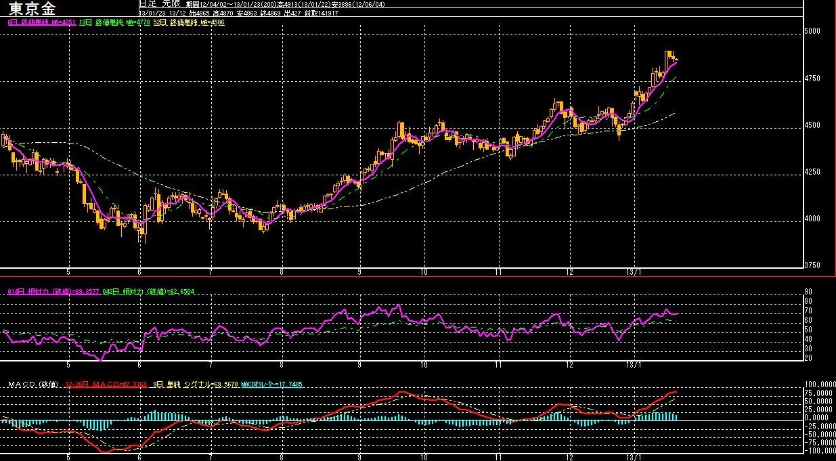Click the MACD (終値) panel title
Screen dimensions: 836x461
pos(35,385)
